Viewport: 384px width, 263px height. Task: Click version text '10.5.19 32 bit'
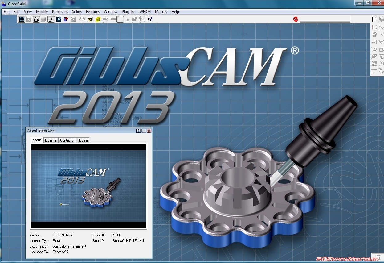click(x=63, y=235)
